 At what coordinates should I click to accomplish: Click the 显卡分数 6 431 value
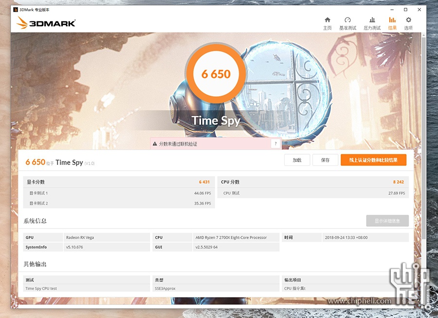coord(204,182)
